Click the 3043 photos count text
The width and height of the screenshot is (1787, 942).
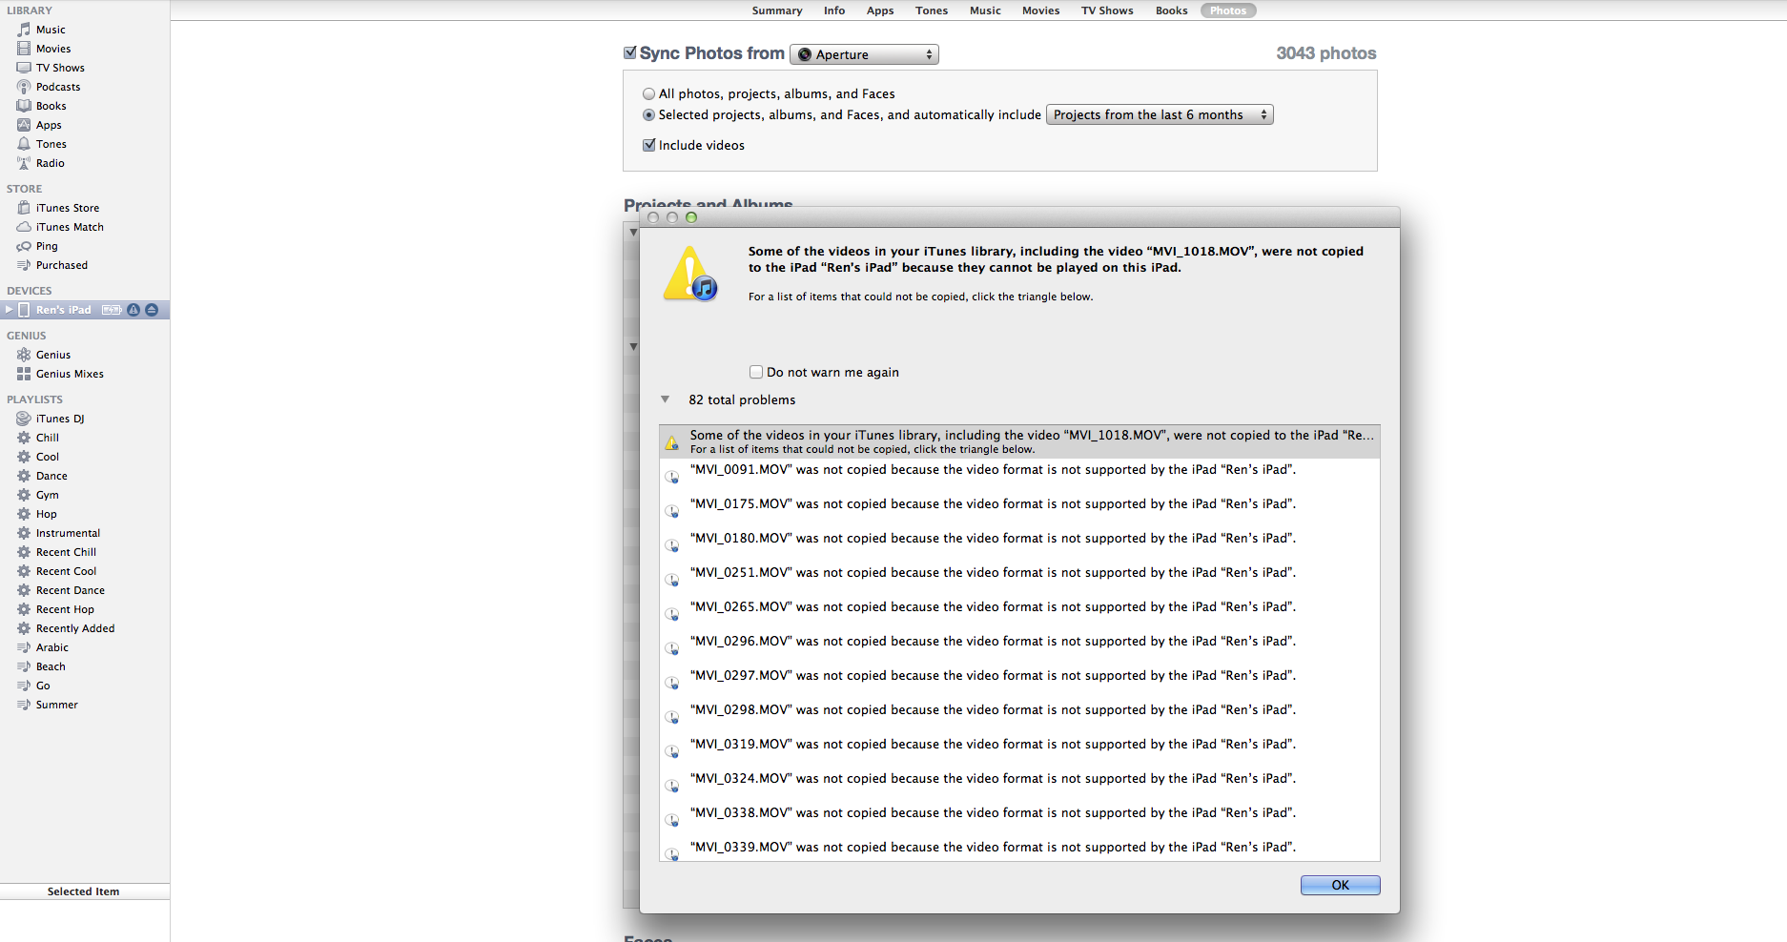tap(1326, 53)
